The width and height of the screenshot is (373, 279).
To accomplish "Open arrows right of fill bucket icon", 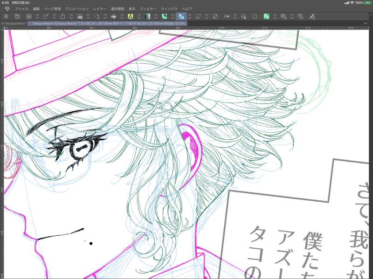I will point(122,16).
